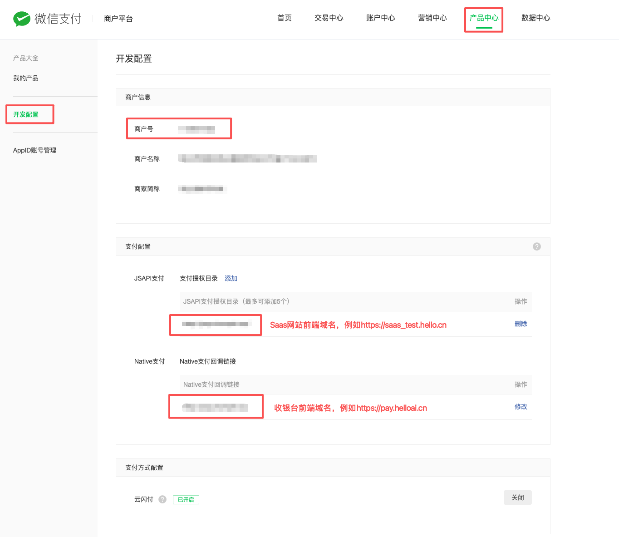Viewport: 619px width, 537px height.
Task: Click the blurred 商户名称 value
Action: (x=247, y=158)
